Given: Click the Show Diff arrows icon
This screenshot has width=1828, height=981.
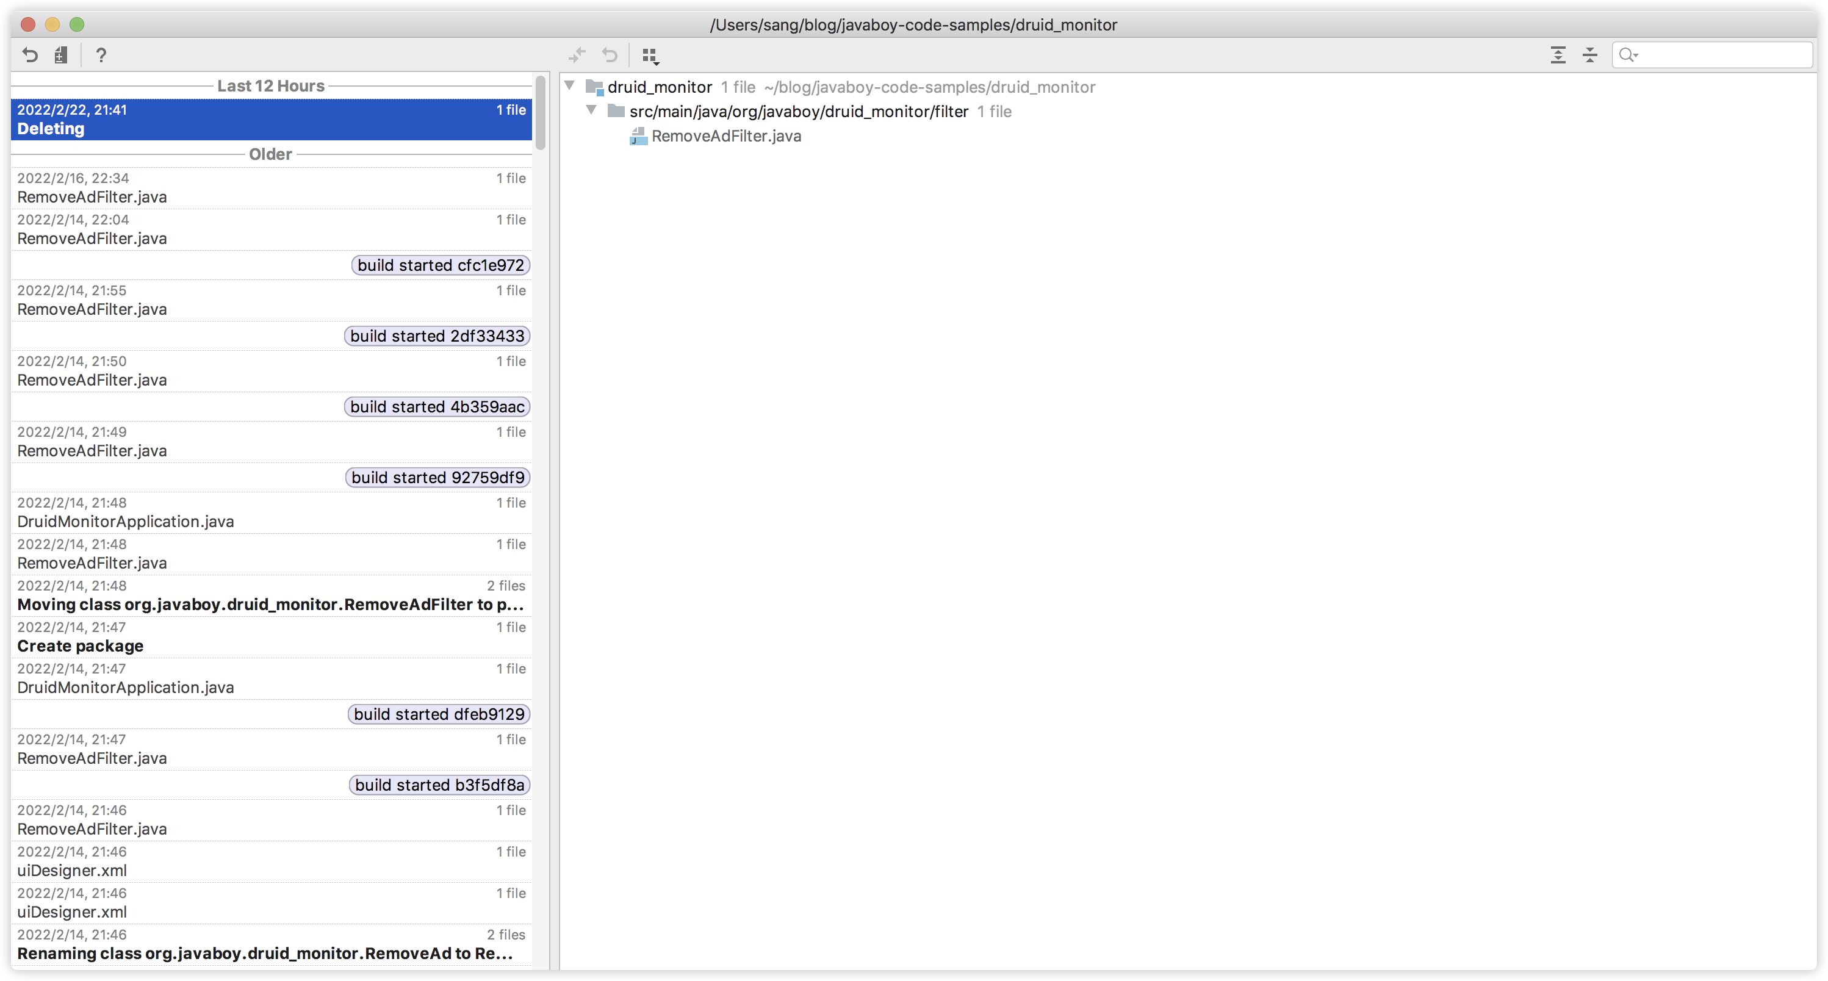Looking at the screenshot, I should [x=577, y=55].
